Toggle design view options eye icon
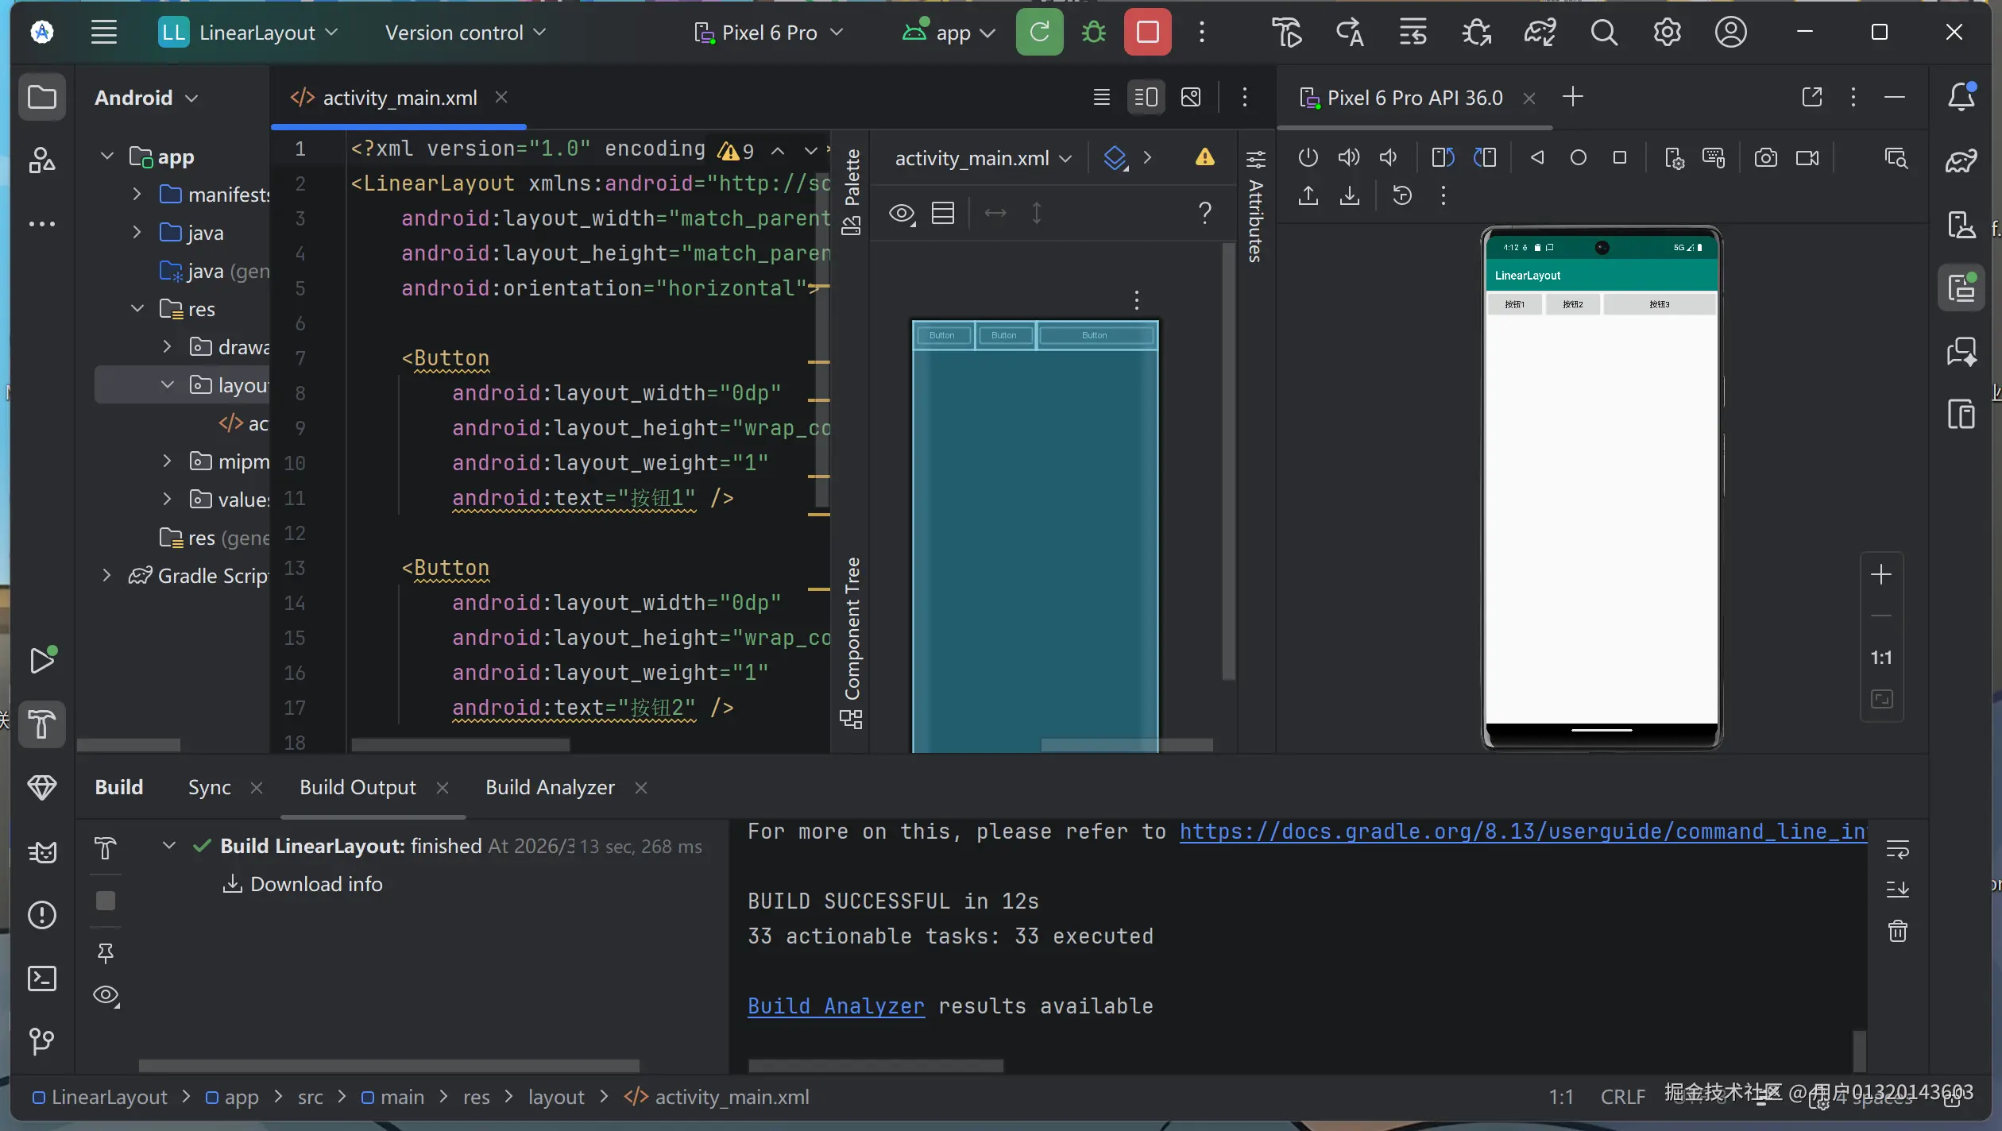The width and height of the screenshot is (2002, 1131). pos(902,214)
